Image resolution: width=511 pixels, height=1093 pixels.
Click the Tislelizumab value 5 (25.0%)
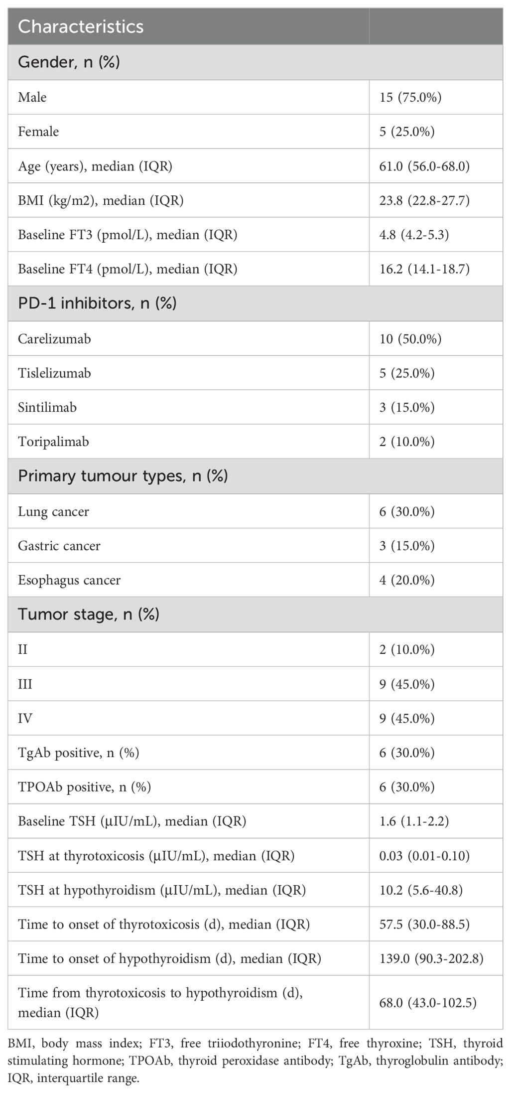[x=407, y=373]
